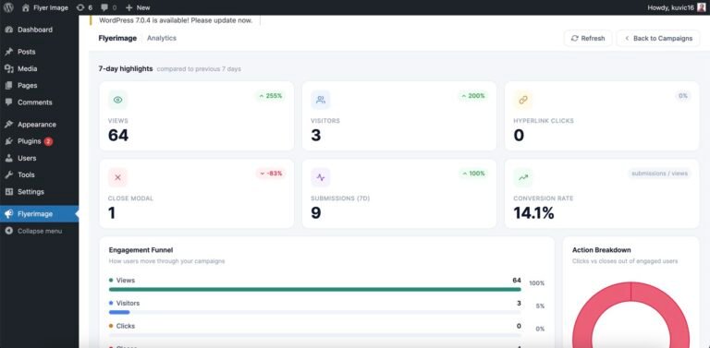The width and height of the screenshot is (710, 348).
Task: Click the Engagement Funnel heading
Action: click(x=141, y=250)
